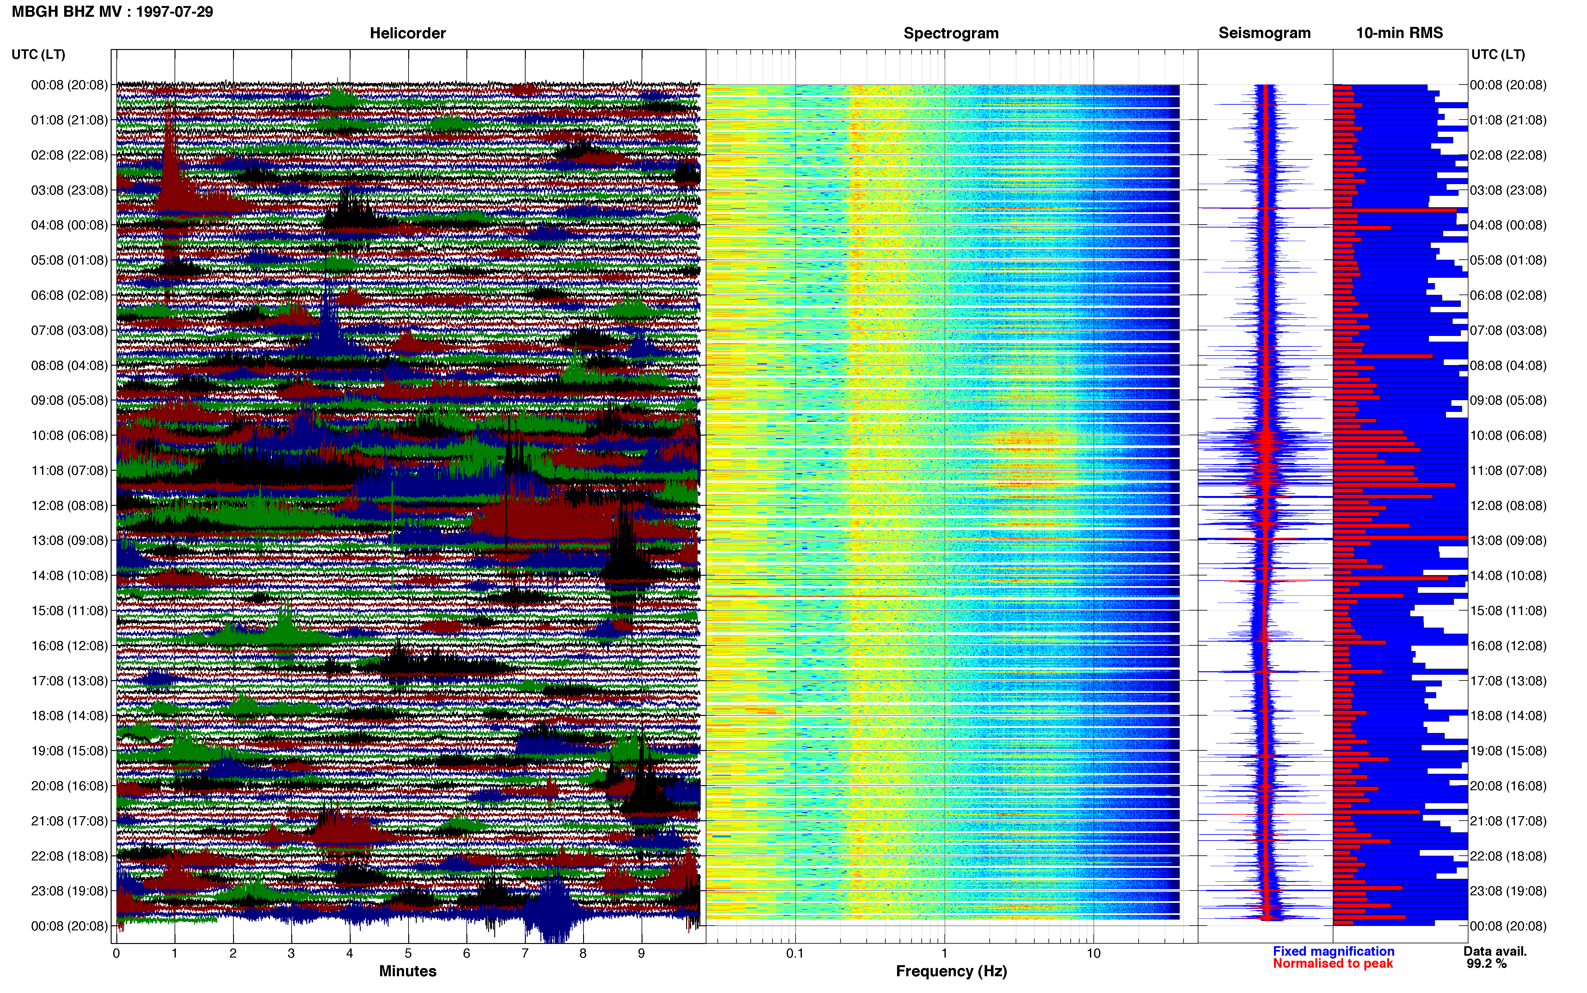Click tick label 6 on the Minutes axis

(x=467, y=953)
